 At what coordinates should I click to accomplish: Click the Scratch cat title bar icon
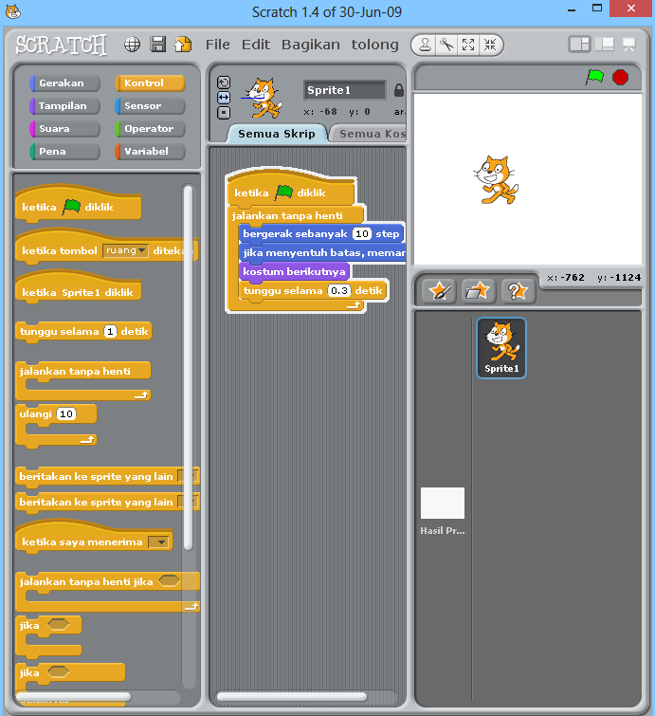click(12, 11)
